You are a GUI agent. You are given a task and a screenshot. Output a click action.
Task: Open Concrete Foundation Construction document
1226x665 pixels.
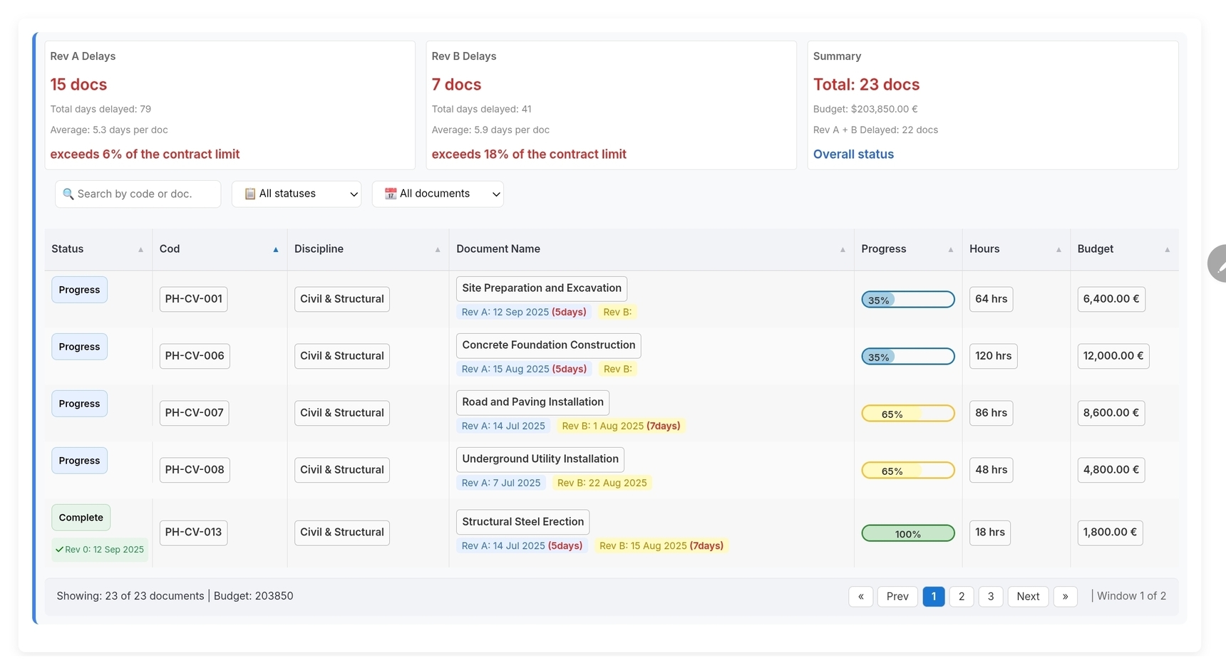coord(549,345)
